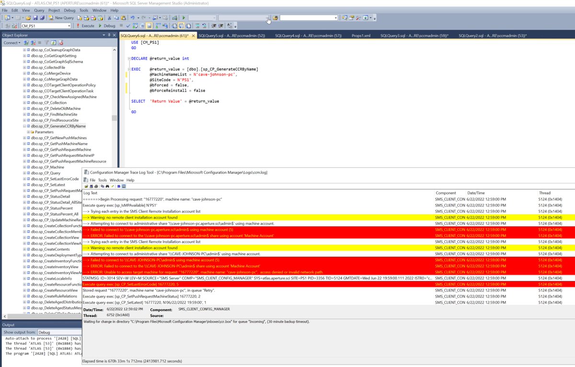Pause live log scrolling with the pause icon
575x367 pixels.
click(x=119, y=186)
